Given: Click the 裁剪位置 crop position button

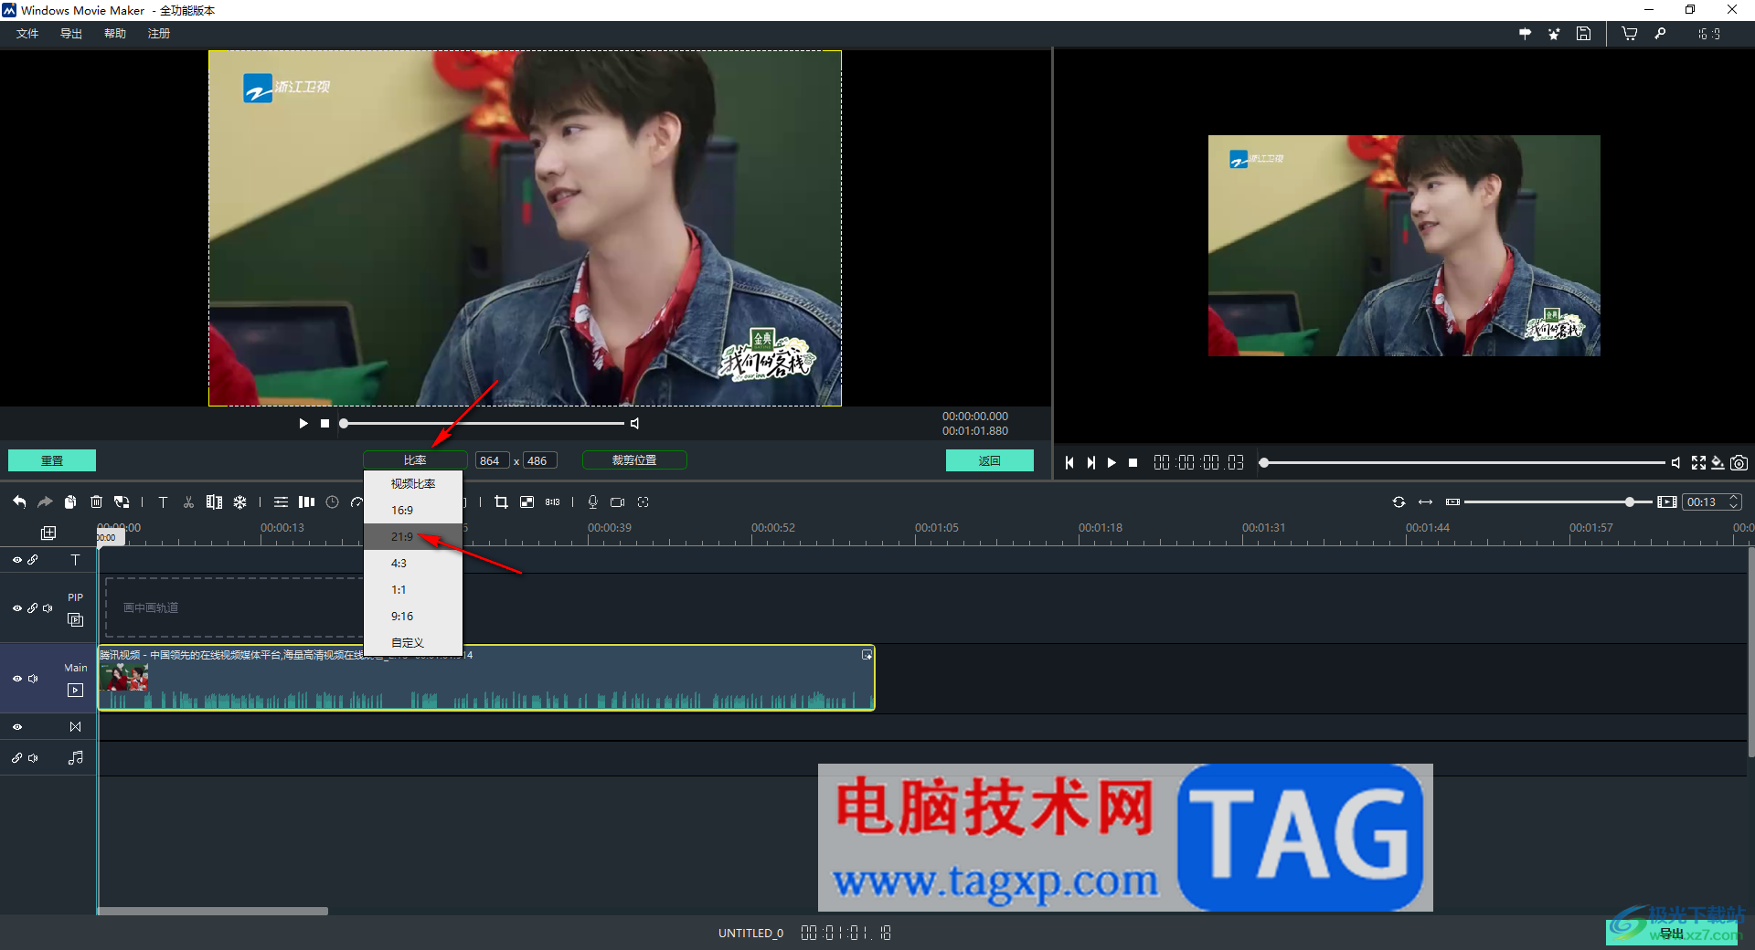Looking at the screenshot, I should pyautogui.click(x=634, y=460).
